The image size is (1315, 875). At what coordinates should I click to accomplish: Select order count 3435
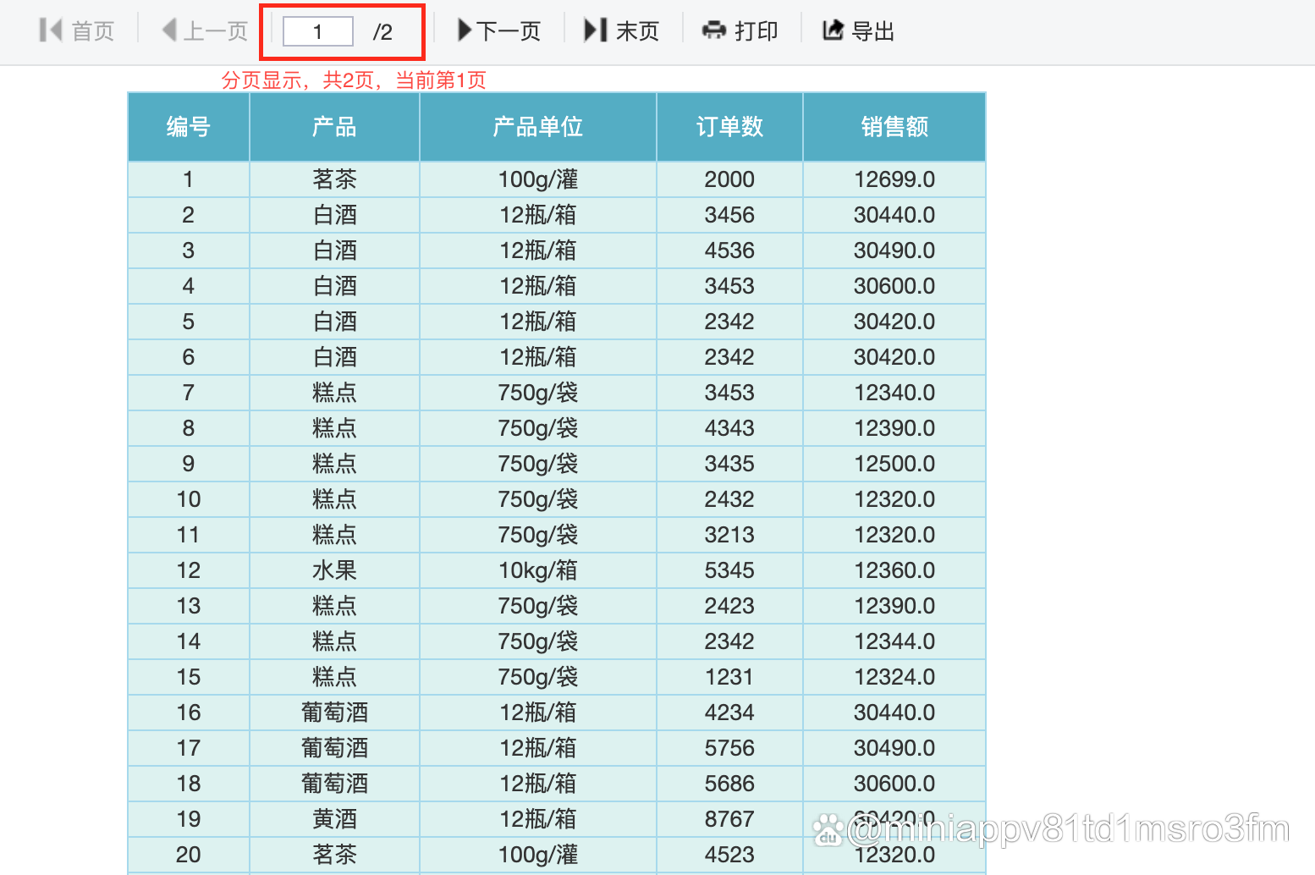pos(729,464)
